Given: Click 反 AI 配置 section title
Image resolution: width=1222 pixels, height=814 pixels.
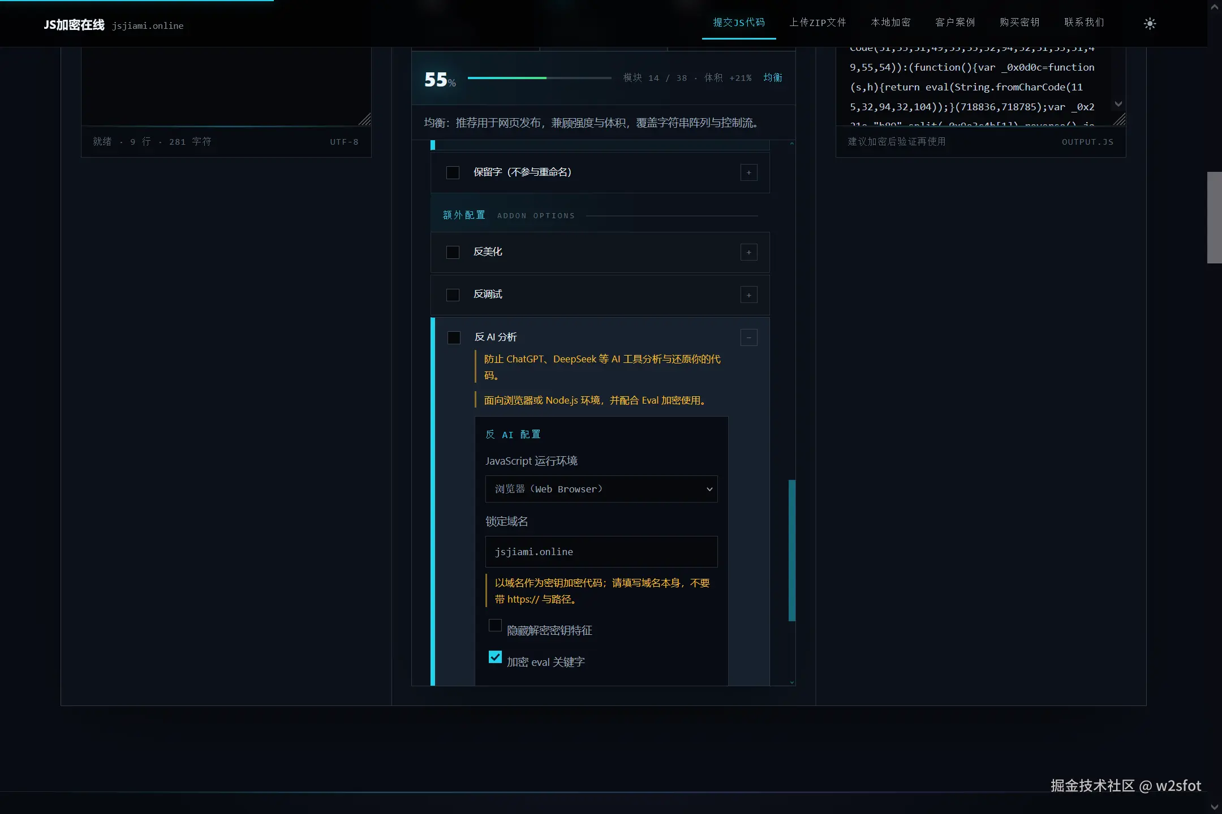Looking at the screenshot, I should tap(513, 435).
